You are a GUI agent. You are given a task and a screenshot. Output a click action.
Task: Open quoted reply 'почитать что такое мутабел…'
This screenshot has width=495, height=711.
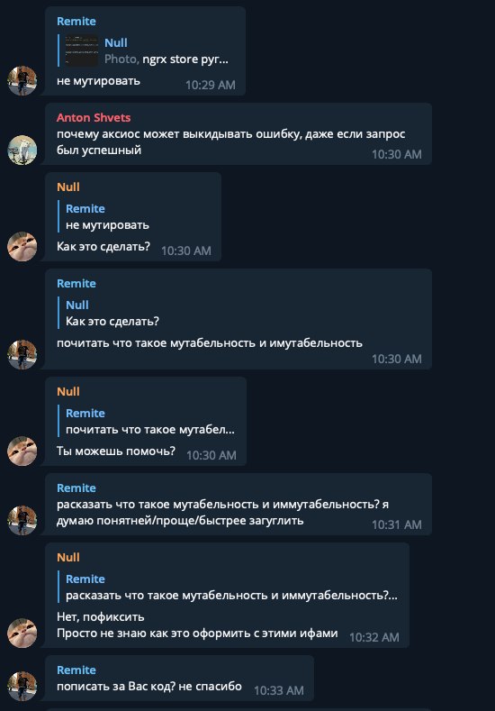pyautogui.click(x=150, y=421)
